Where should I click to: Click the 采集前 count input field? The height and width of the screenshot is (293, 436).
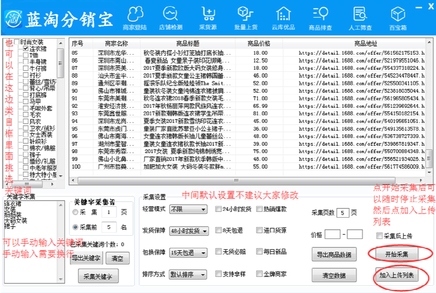[109, 227]
